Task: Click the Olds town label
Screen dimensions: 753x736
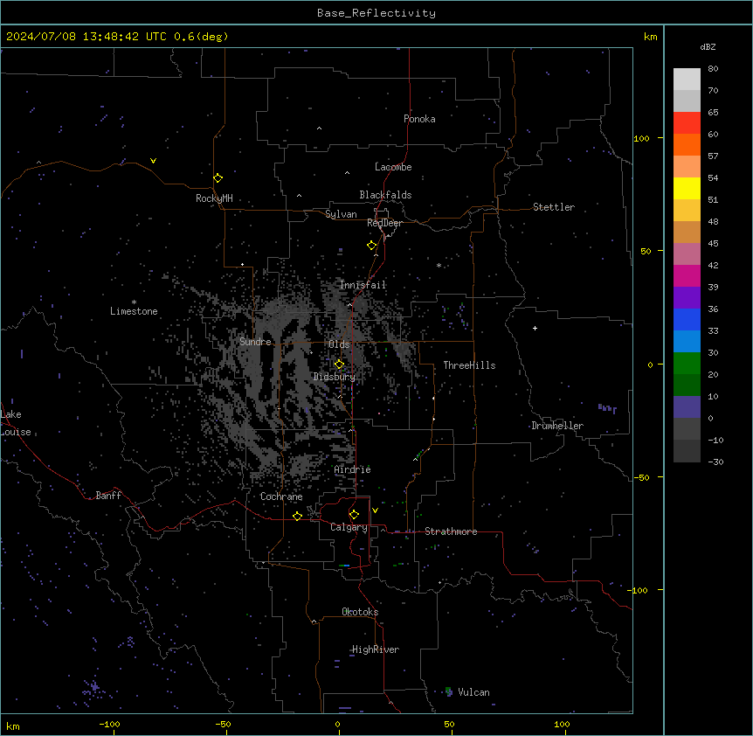Action: [x=339, y=344]
